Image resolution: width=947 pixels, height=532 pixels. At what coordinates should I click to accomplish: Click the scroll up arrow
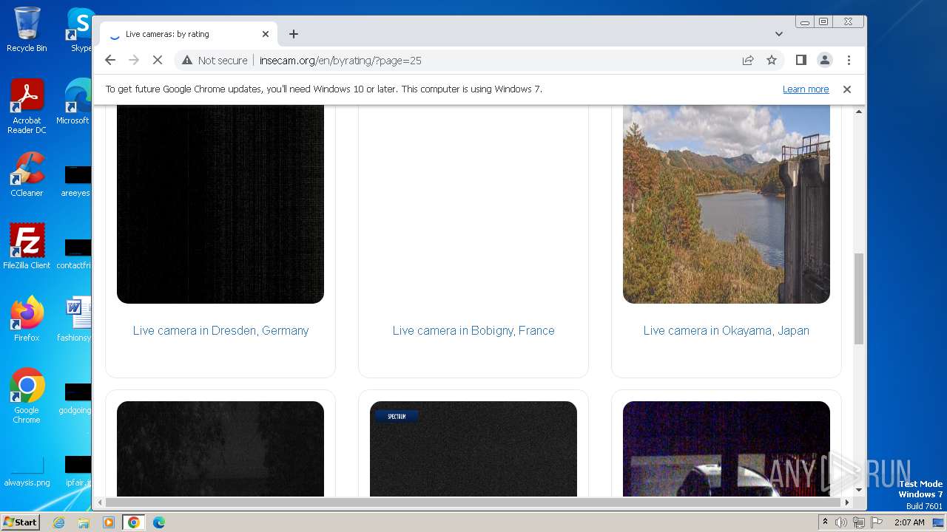(x=859, y=112)
